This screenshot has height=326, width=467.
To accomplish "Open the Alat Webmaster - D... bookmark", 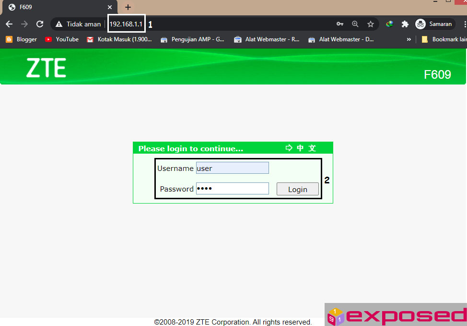I will click(341, 39).
